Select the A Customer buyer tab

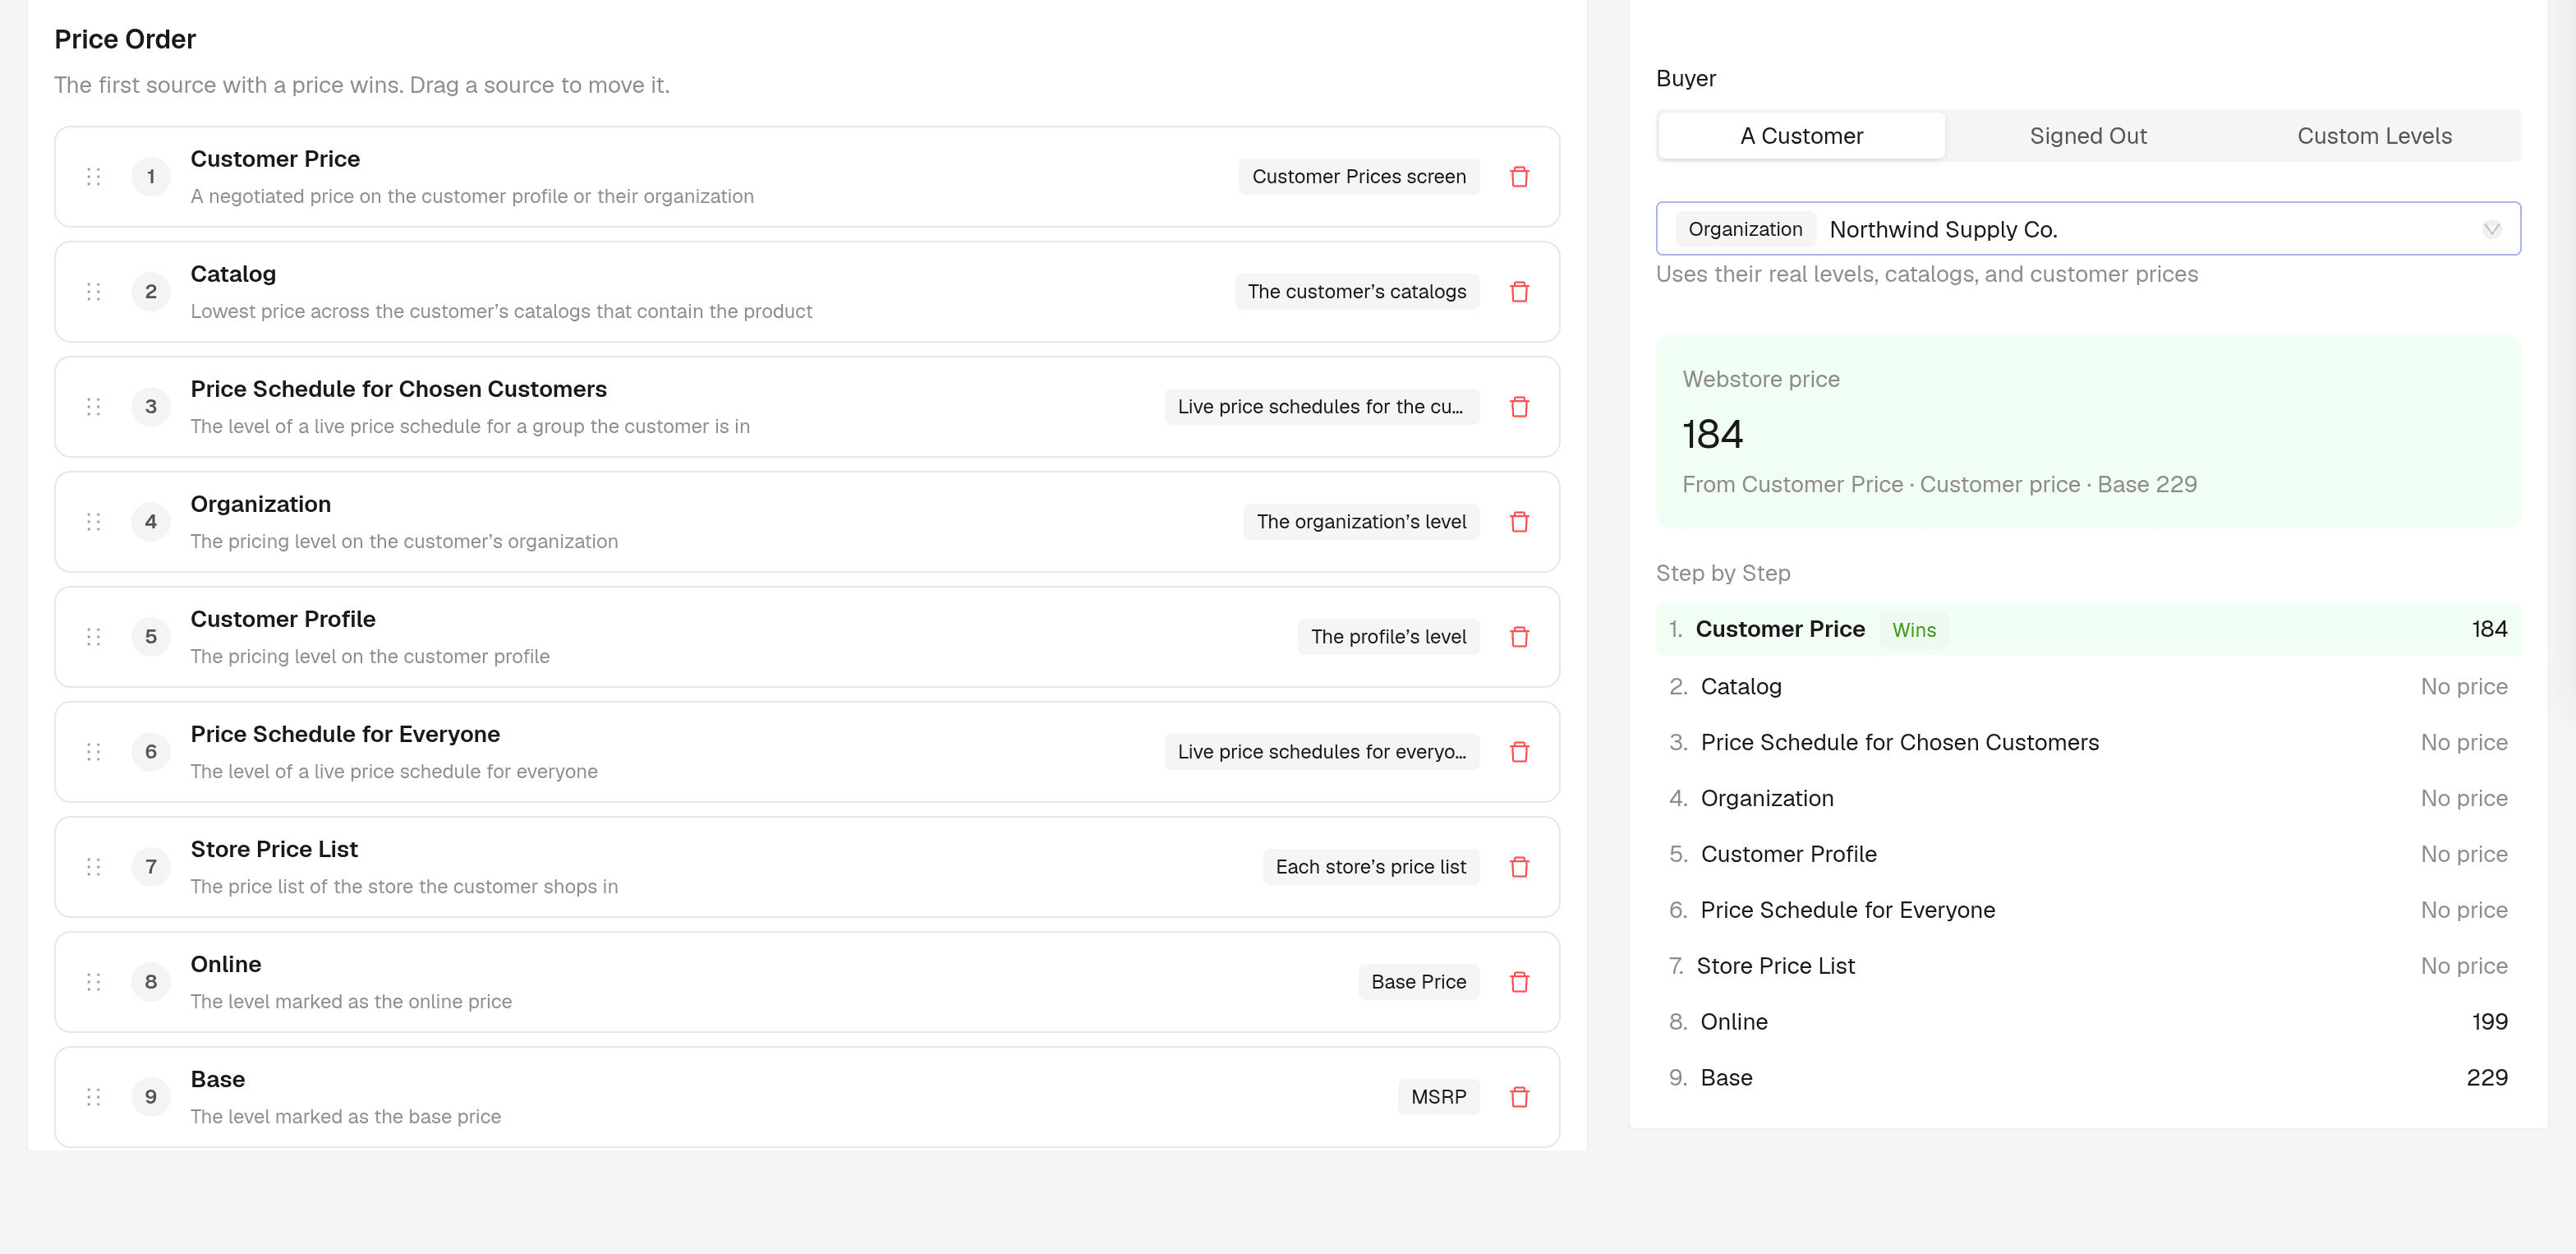coord(1801,136)
